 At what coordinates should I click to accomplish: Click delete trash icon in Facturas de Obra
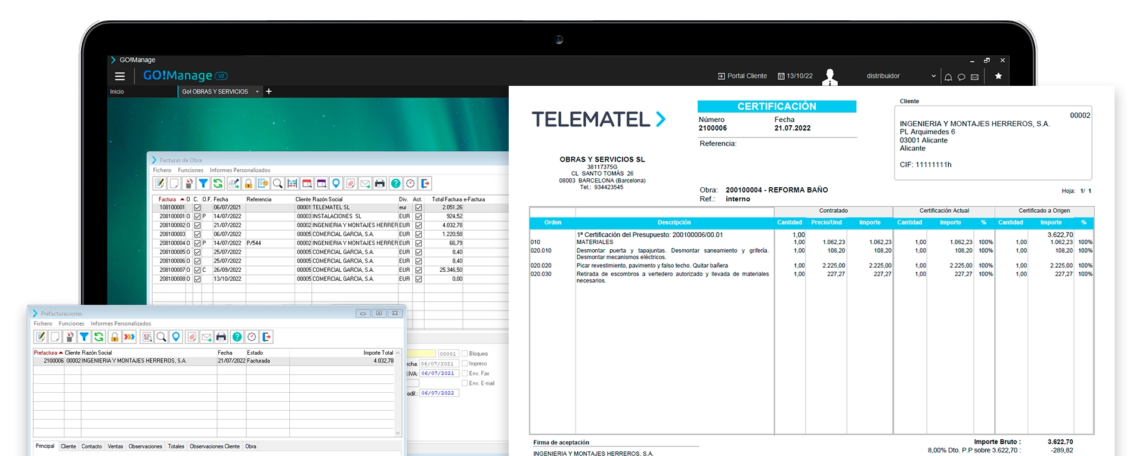coord(189,184)
